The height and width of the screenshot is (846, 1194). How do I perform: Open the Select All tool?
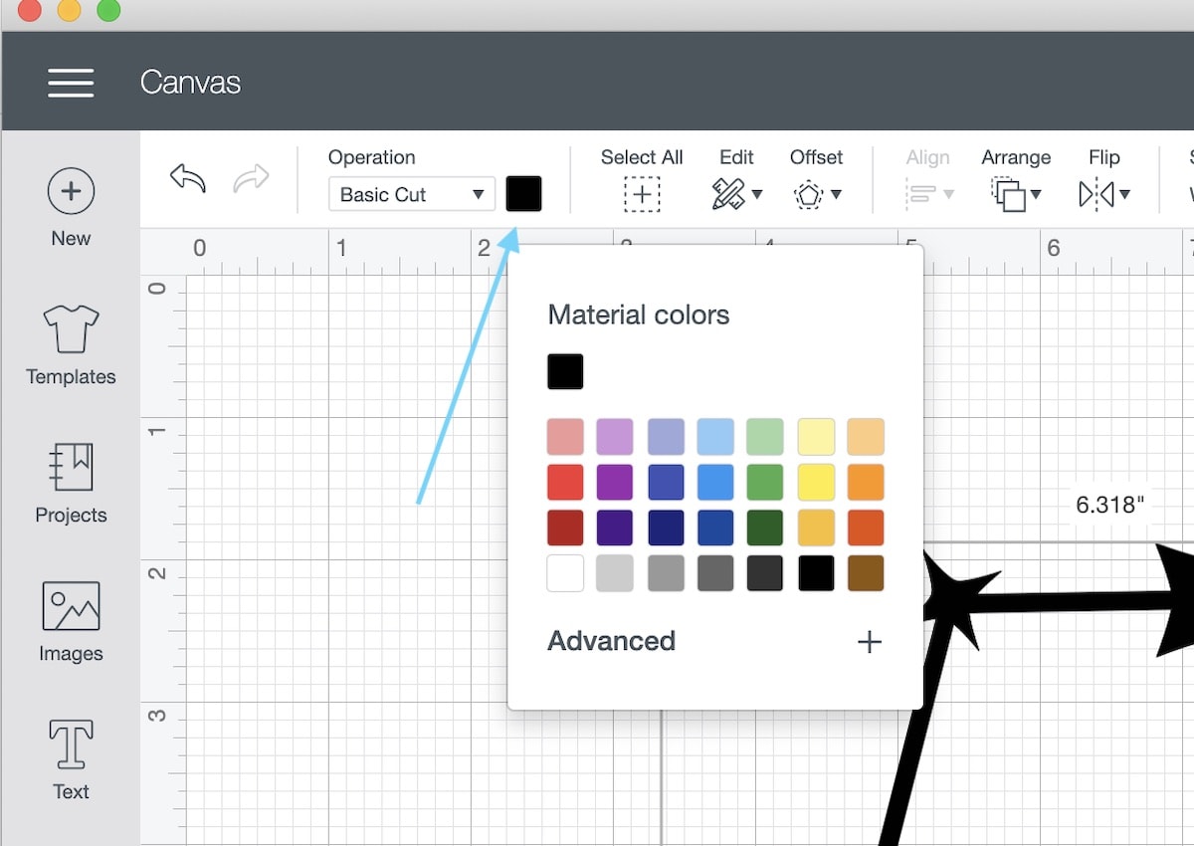(642, 194)
